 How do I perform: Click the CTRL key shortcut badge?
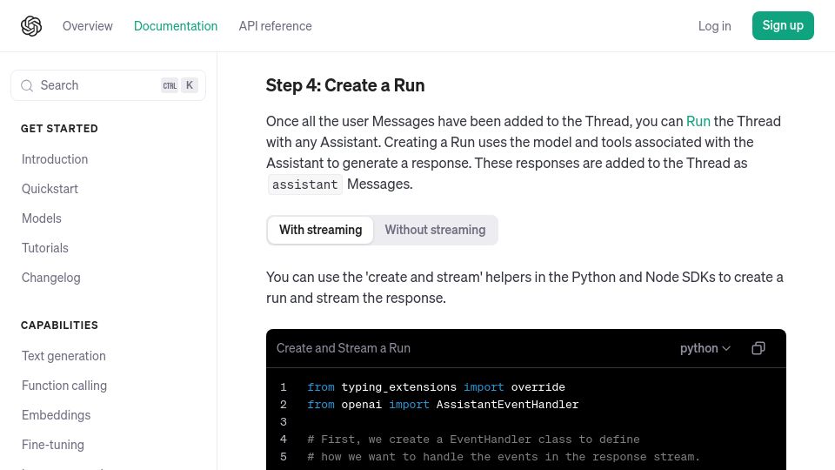[x=170, y=85]
